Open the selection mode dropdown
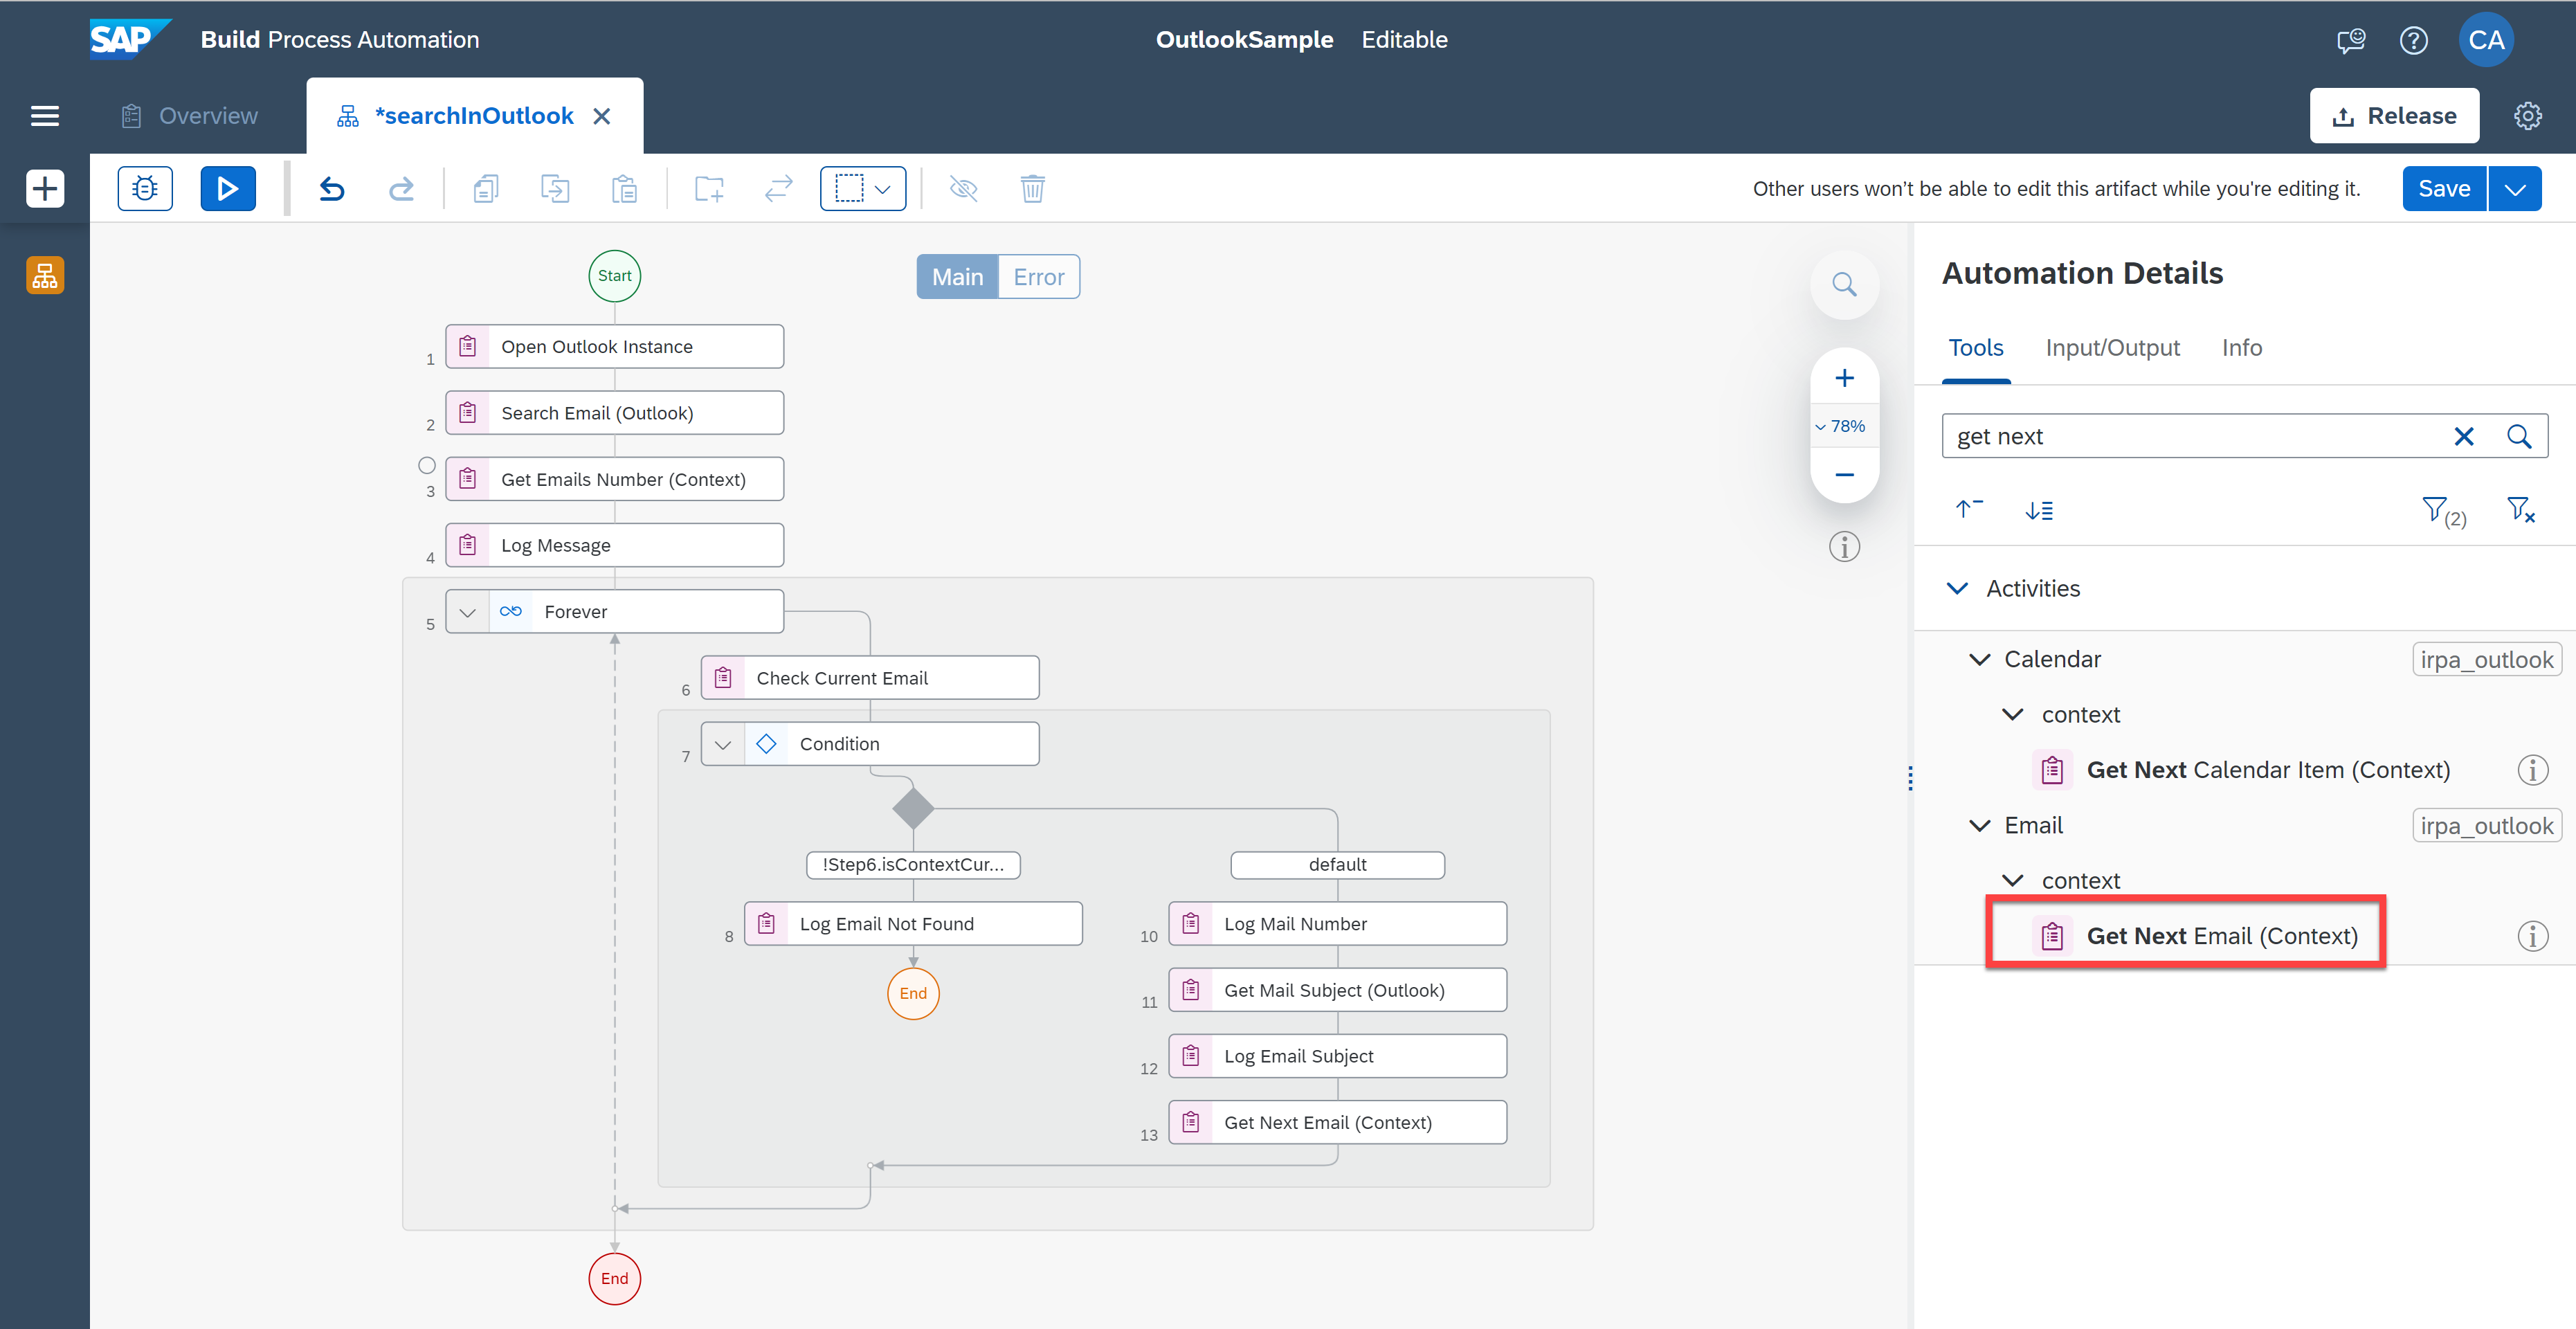The height and width of the screenshot is (1329, 2576). (863, 188)
